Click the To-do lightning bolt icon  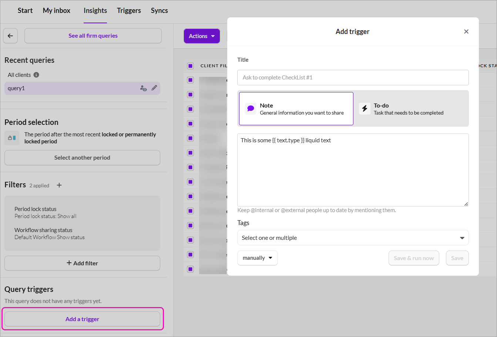click(365, 109)
